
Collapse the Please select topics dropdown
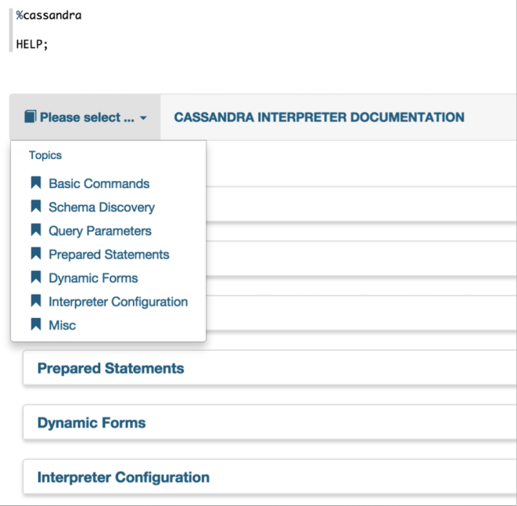click(x=85, y=117)
